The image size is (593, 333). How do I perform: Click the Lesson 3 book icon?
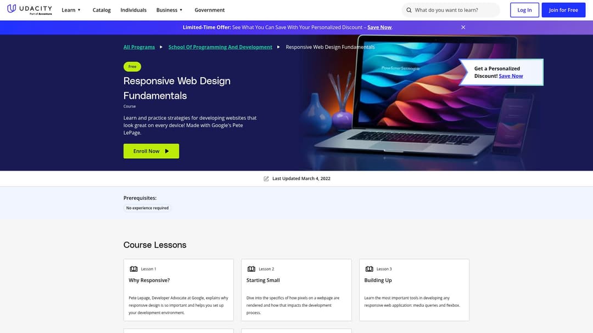(370, 269)
